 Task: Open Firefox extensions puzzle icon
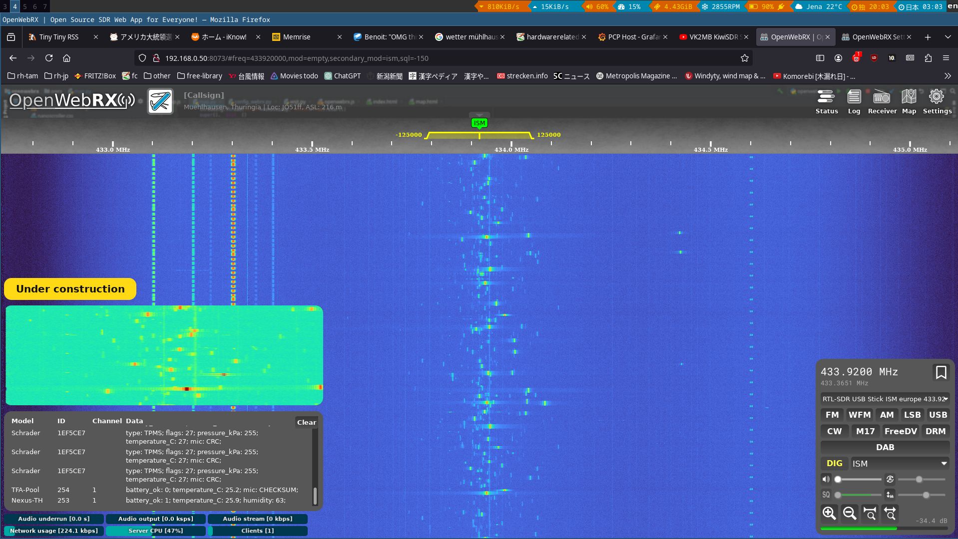(928, 58)
